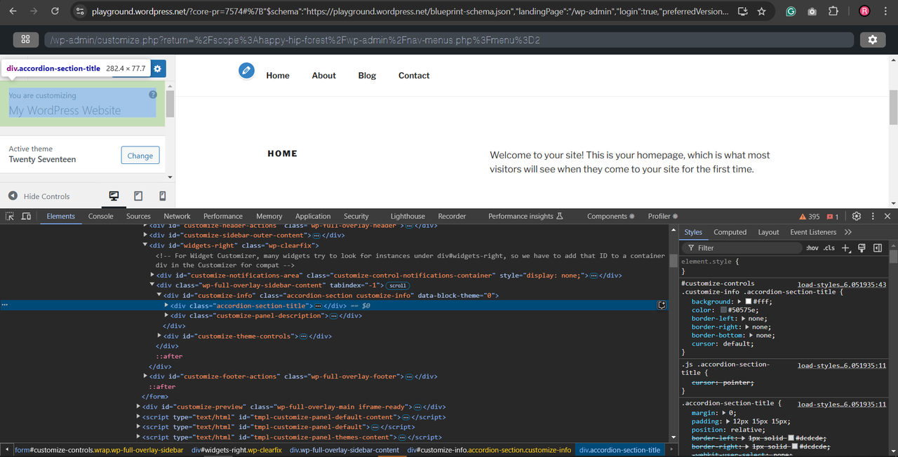This screenshot has width=898, height=457.
Task: Switch to the tablet preview device
Action: click(138, 196)
